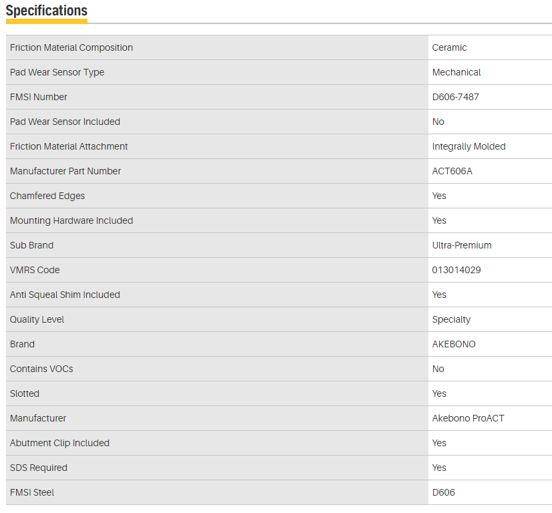Select the Abutment Clip Included label
Viewport: 552px width, 513px height.
coord(59,443)
